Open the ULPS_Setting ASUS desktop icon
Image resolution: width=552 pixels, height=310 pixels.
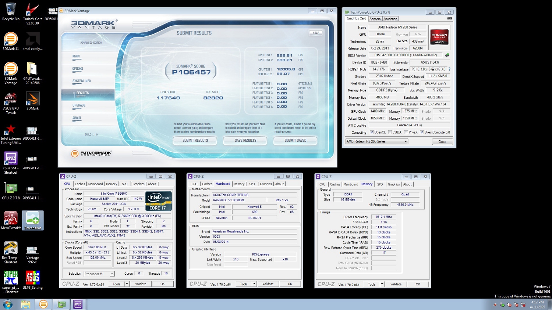coord(32,280)
